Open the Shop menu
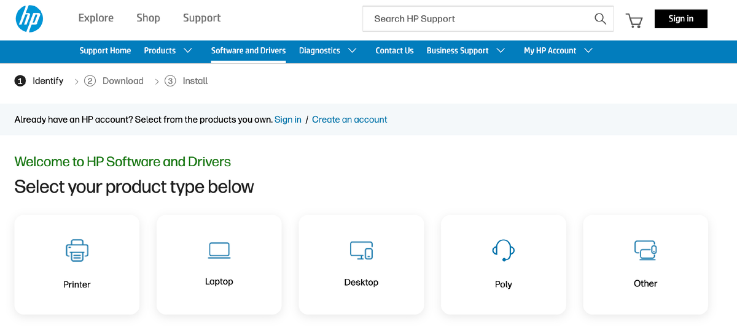Viewport: 737px width, 336px height. click(x=148, y=18)
